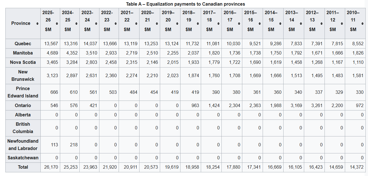The width and height of the screenshot is (368, 176).
Task: Click the Quebec row header
Action: point(23,44)
